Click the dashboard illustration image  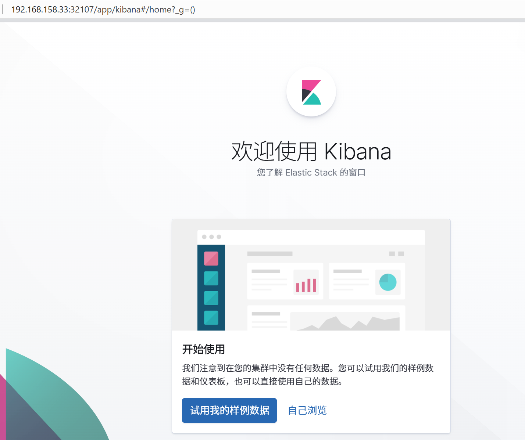tap(311, 275)
